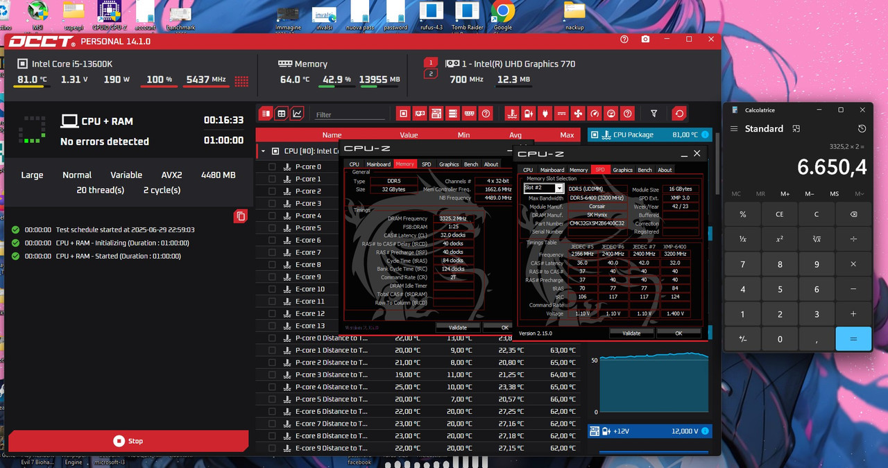Toggle the CPU sensor filter icon
This screenshot has width=888, height=468.
(x=403, y=114)
